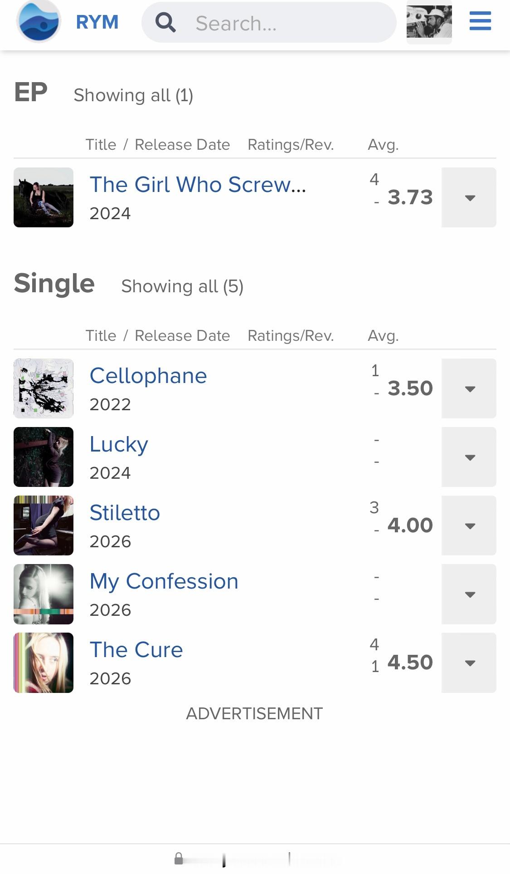Viewport: 510px width, 874px height.
Task: Open the Stiletto single link
Action: tap(125, 513)
